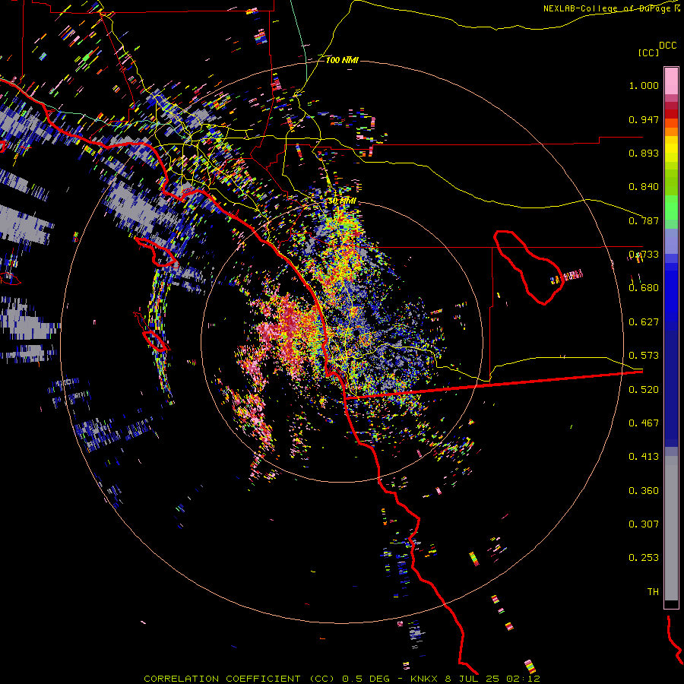
Task: Click the 0.307 legend value
Action: 644,524
